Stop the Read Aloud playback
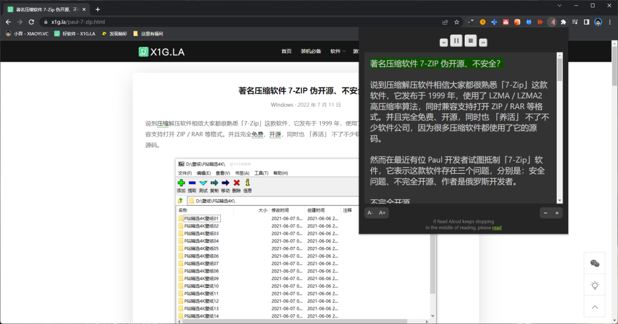This screenshot has height=324, width=618. pyautogui.click(x=470, y=41)
